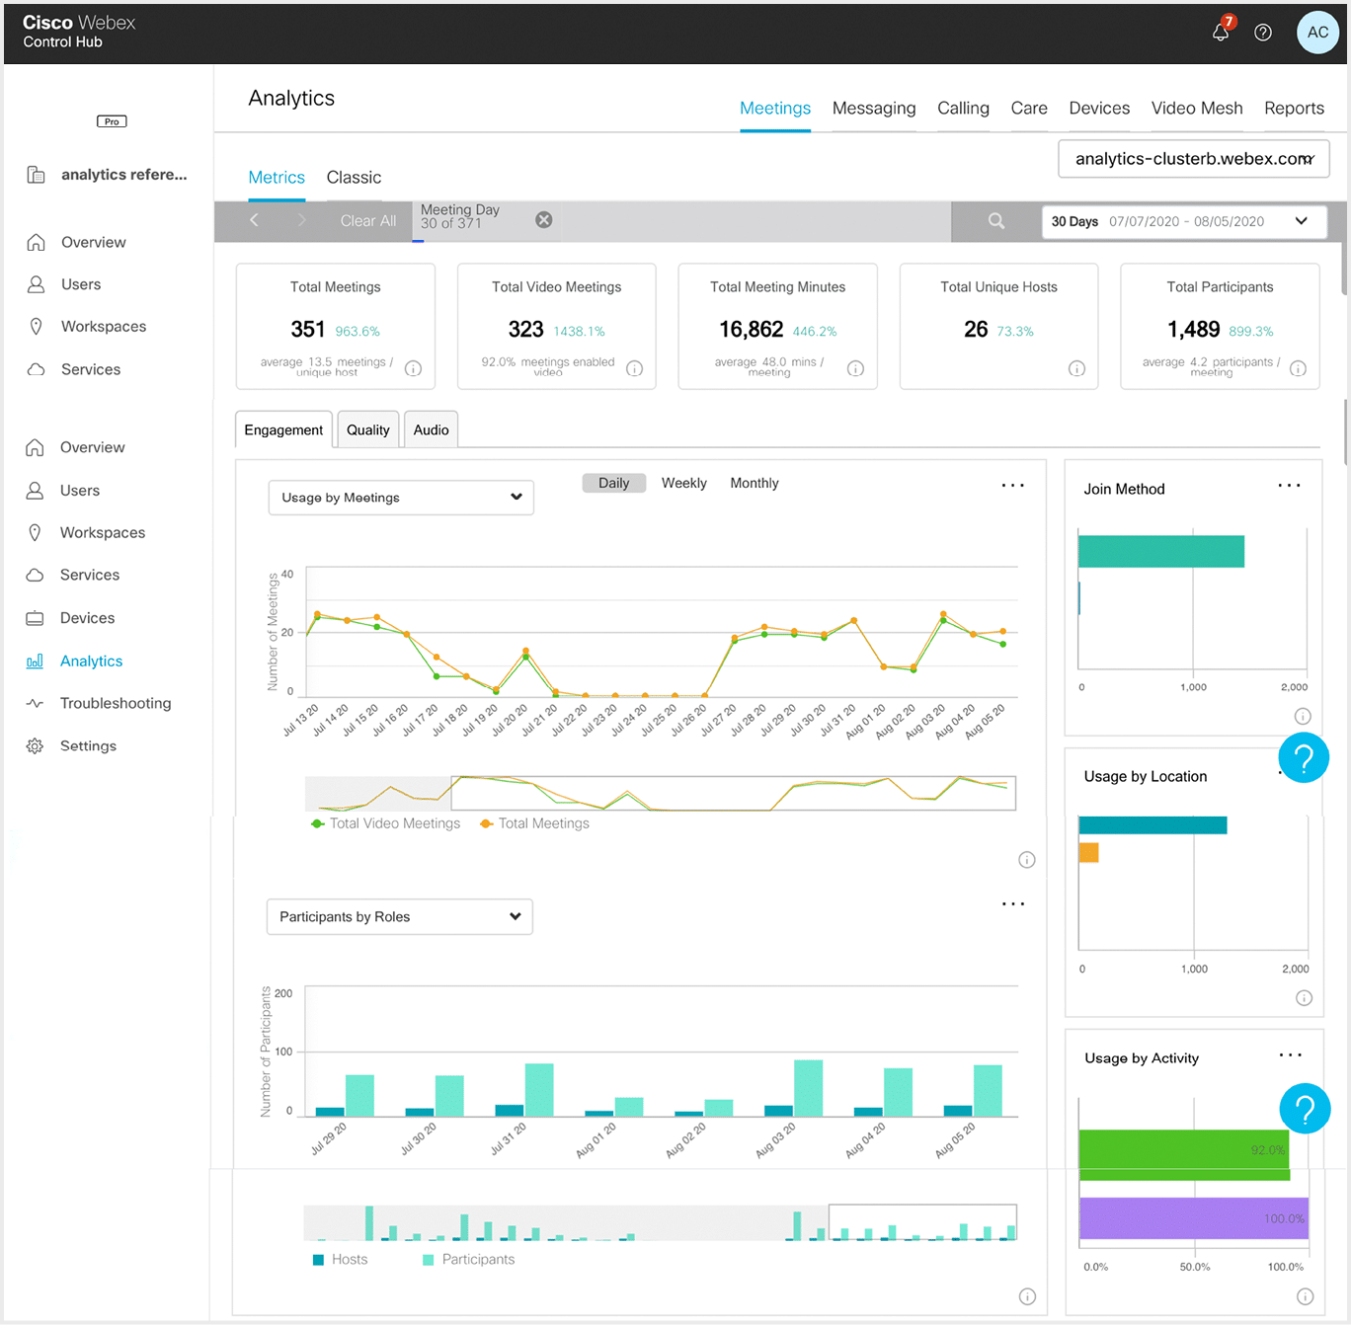The image size is (1351, 1325).
Task: Select the Troubleshooting icon in sidebar
Action: (35, 703)
